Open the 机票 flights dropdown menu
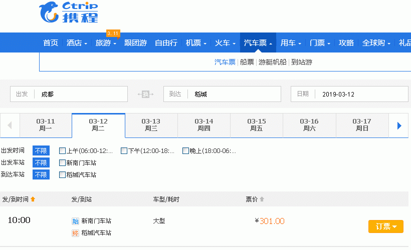411x250 pixels. pos(196,43)
